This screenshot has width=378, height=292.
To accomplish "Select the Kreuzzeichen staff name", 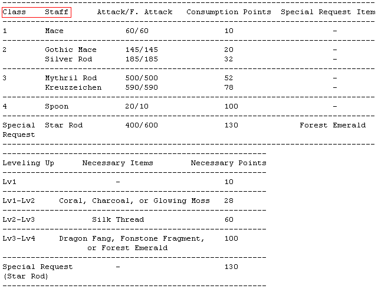I will (73, 87).
